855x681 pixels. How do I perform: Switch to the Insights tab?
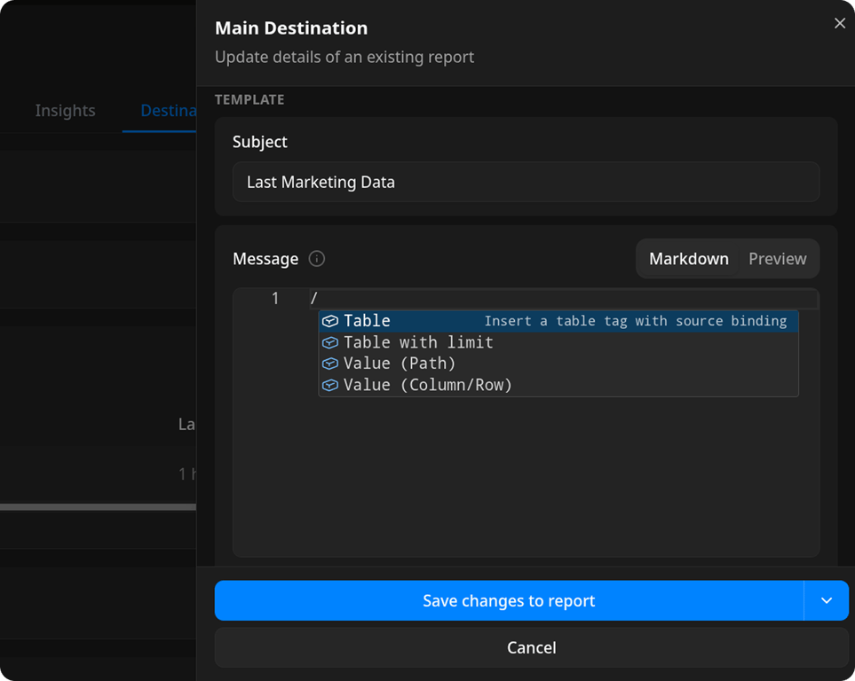pos(65,110)
